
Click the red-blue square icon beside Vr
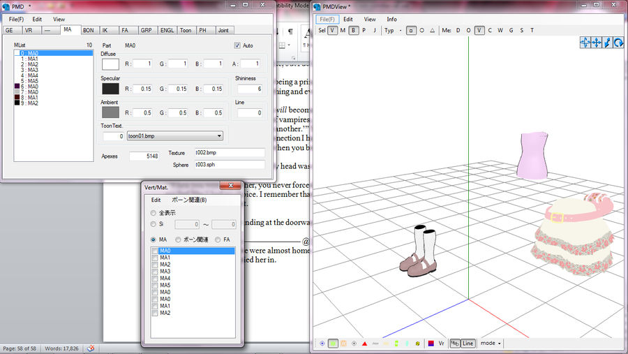pos(431,344)
